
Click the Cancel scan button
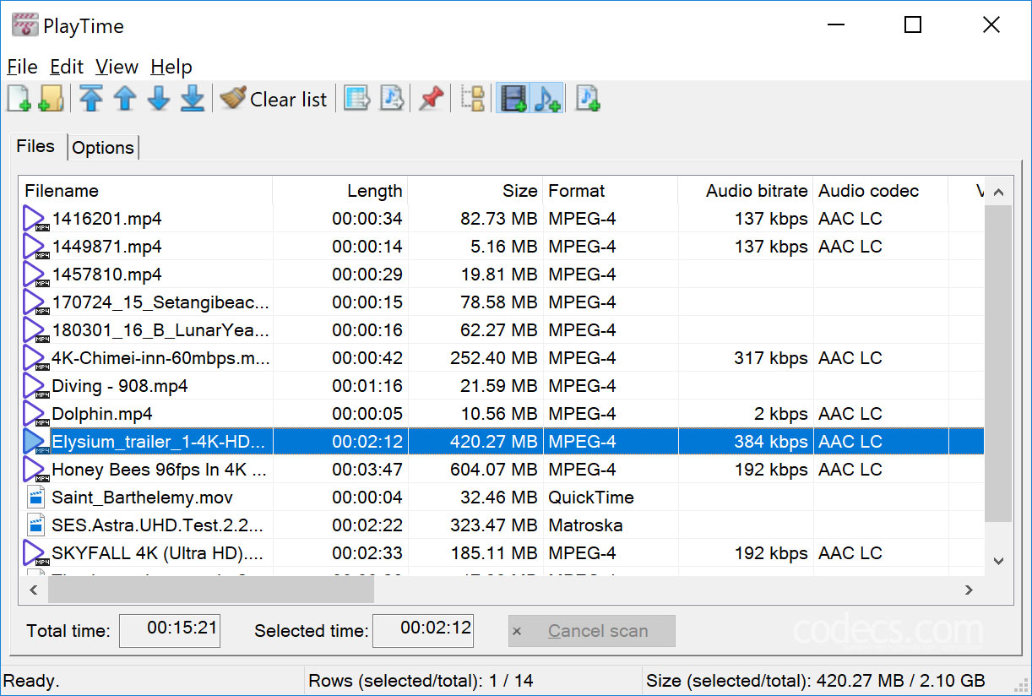click(591, 631)
